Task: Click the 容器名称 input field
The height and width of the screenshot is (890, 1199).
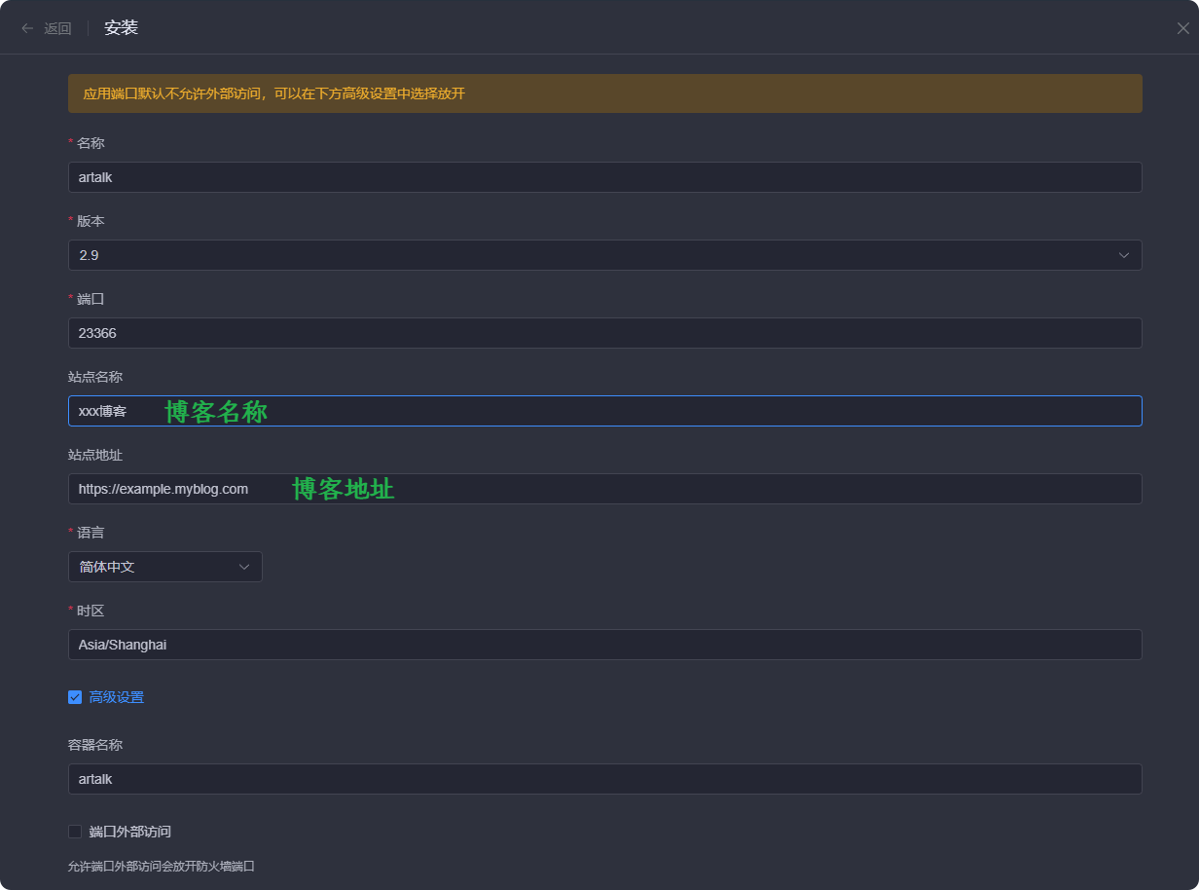Action: click(603, 779)
